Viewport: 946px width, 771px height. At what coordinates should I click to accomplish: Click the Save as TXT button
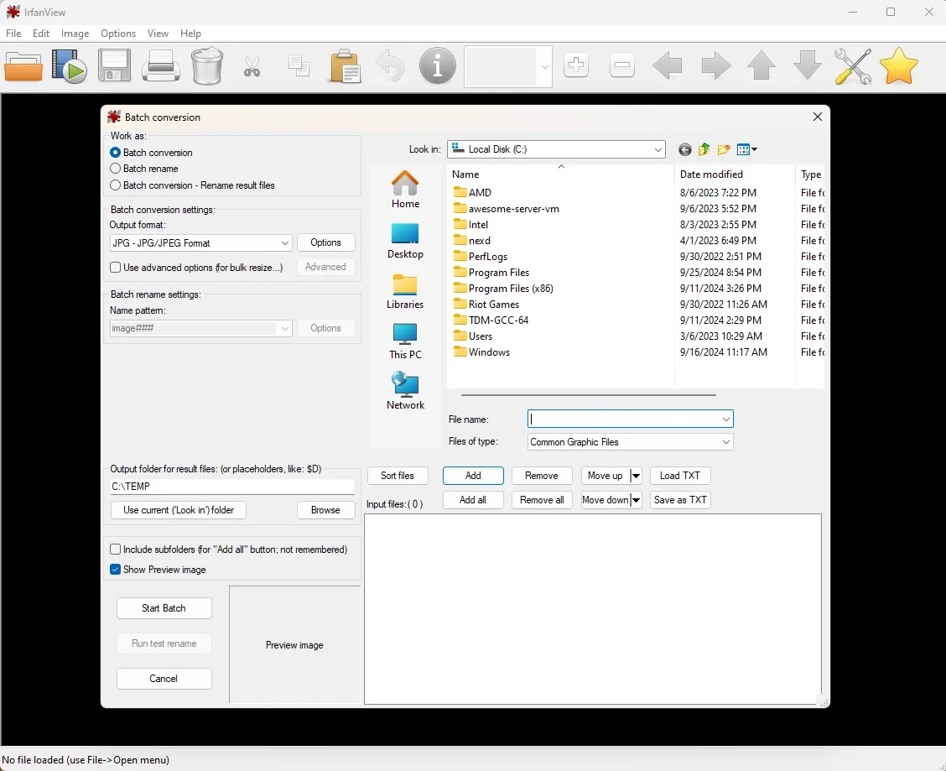pos(680,500)
